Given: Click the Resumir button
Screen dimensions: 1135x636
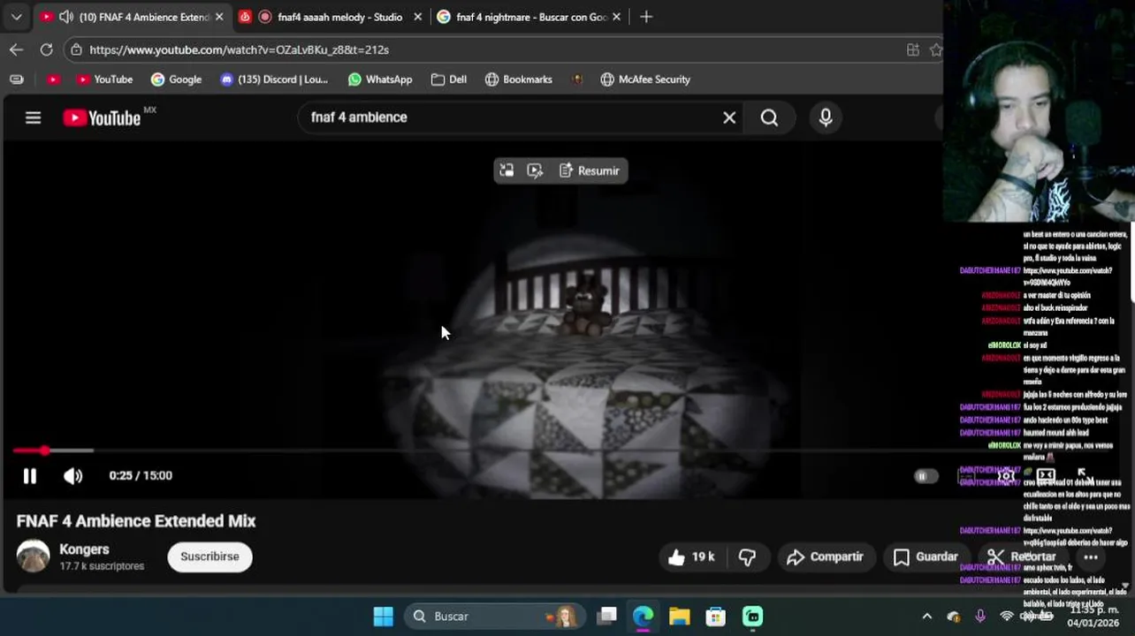Looking at the screenshot, I should (590, 170).
